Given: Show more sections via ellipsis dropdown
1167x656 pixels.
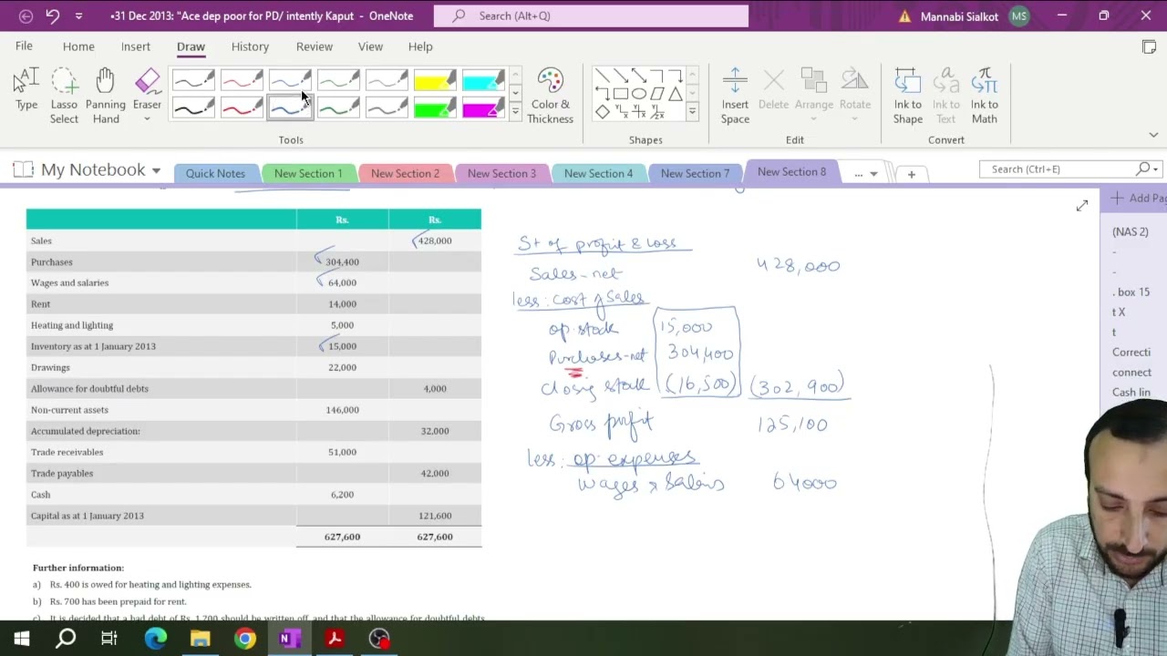Looking at the screenshot, I should (865, 173).
